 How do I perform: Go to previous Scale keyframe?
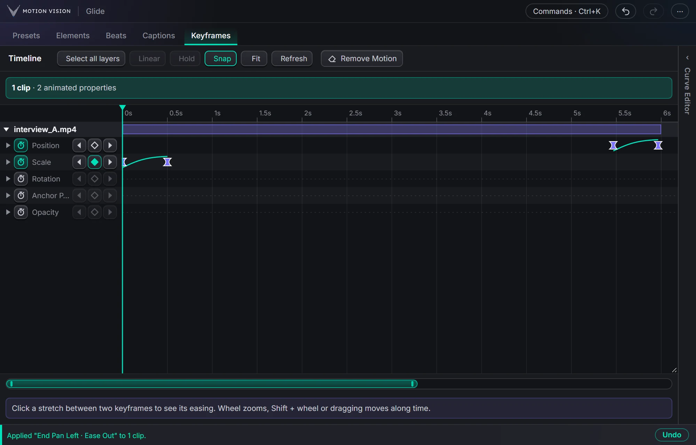pyautogui.click(x=79, y=162)
